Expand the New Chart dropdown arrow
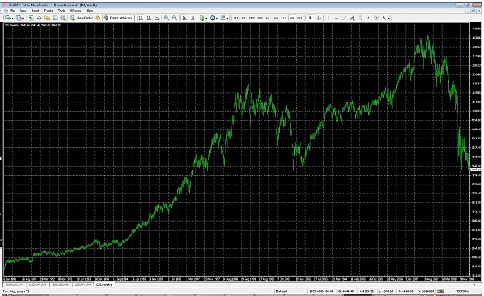Image resolution: width=484 pixels, height=296 pixels. 12,18
